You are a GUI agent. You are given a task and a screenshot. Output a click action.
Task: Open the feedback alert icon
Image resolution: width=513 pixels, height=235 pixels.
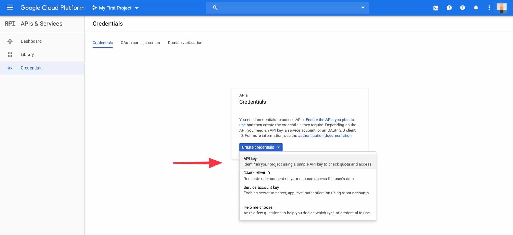click(449, 8)
